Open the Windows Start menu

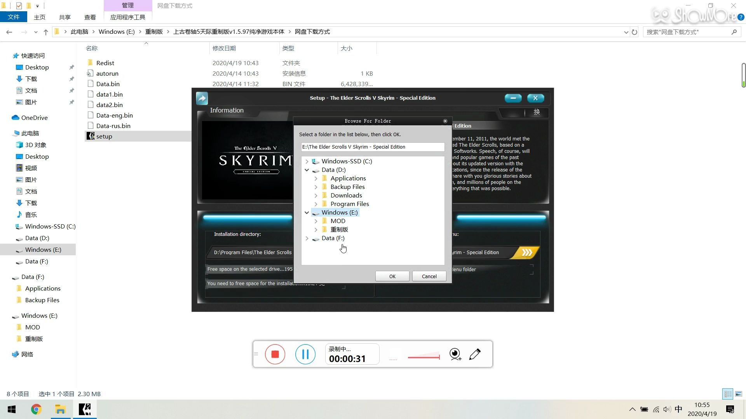coord(12,409)
